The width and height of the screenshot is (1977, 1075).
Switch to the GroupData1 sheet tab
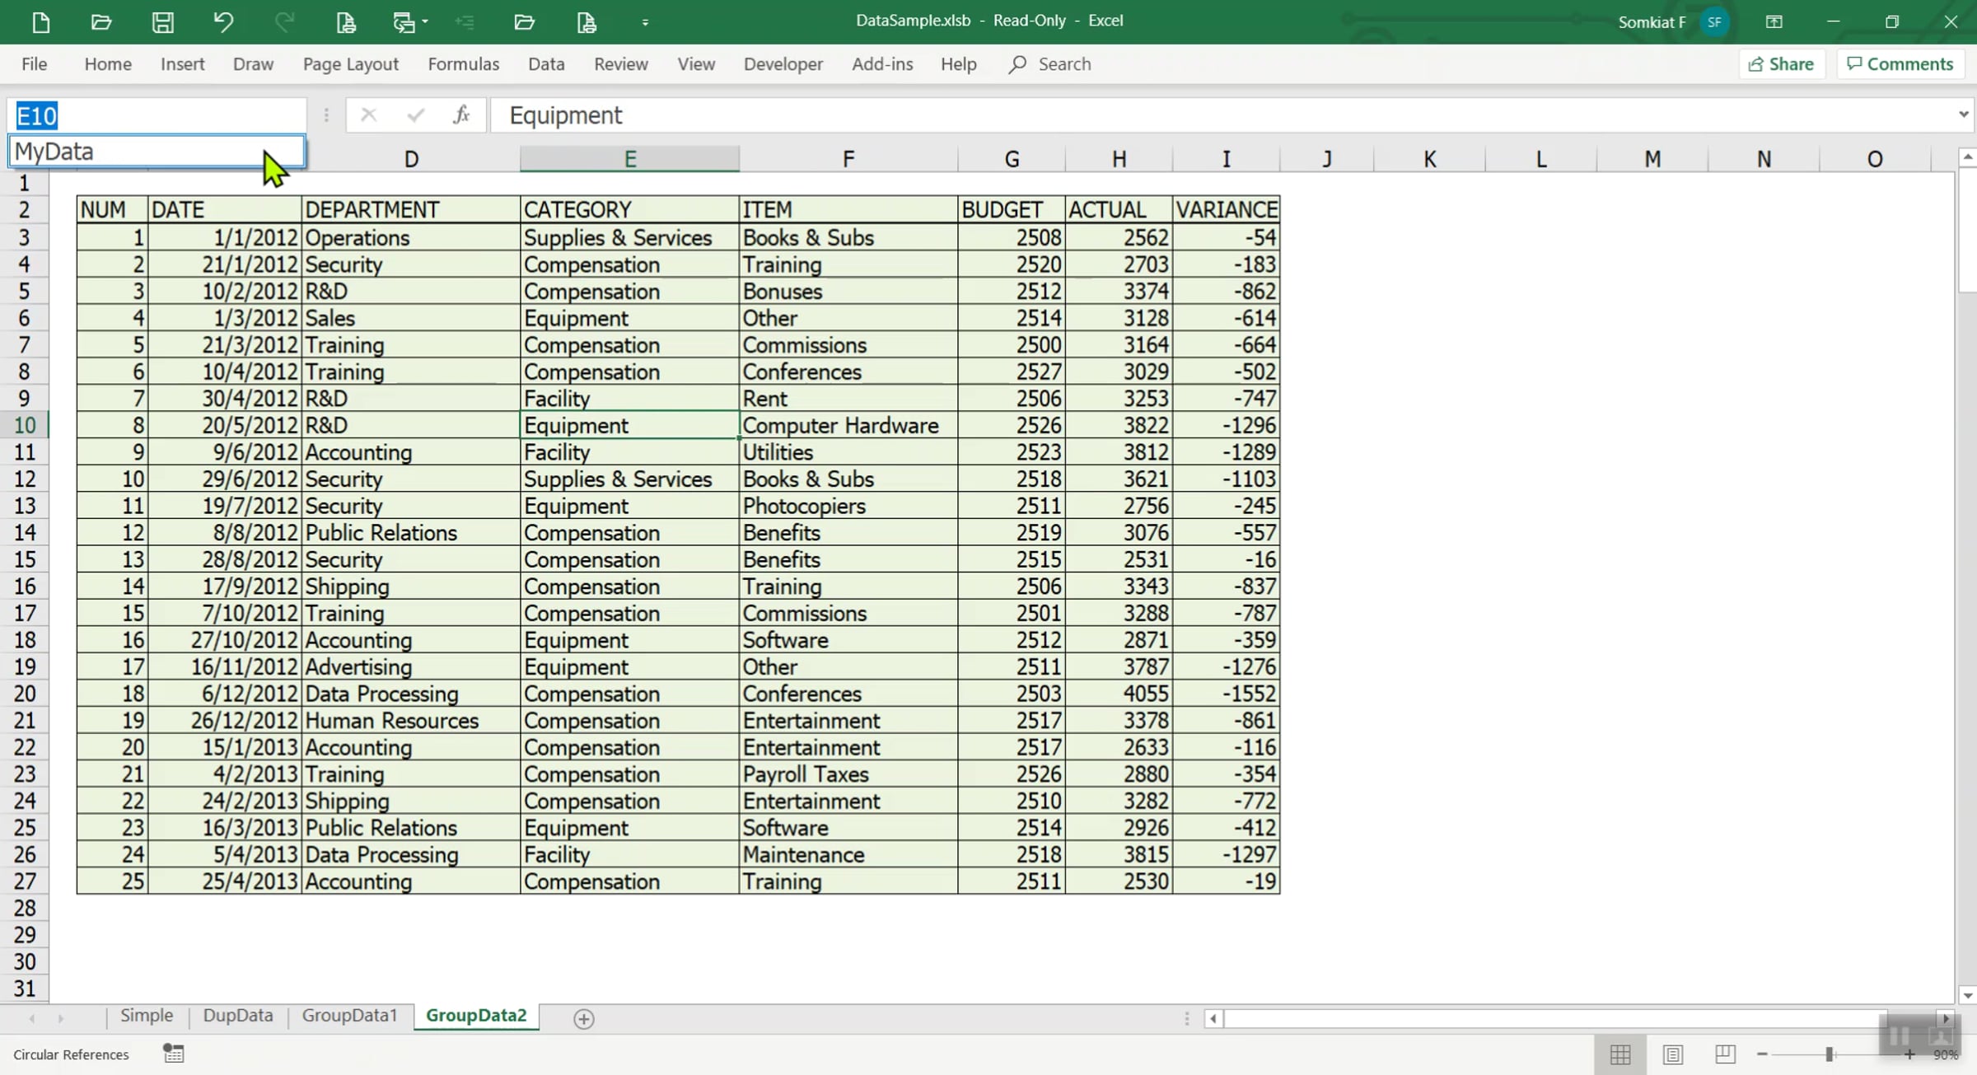[349, 1015]
